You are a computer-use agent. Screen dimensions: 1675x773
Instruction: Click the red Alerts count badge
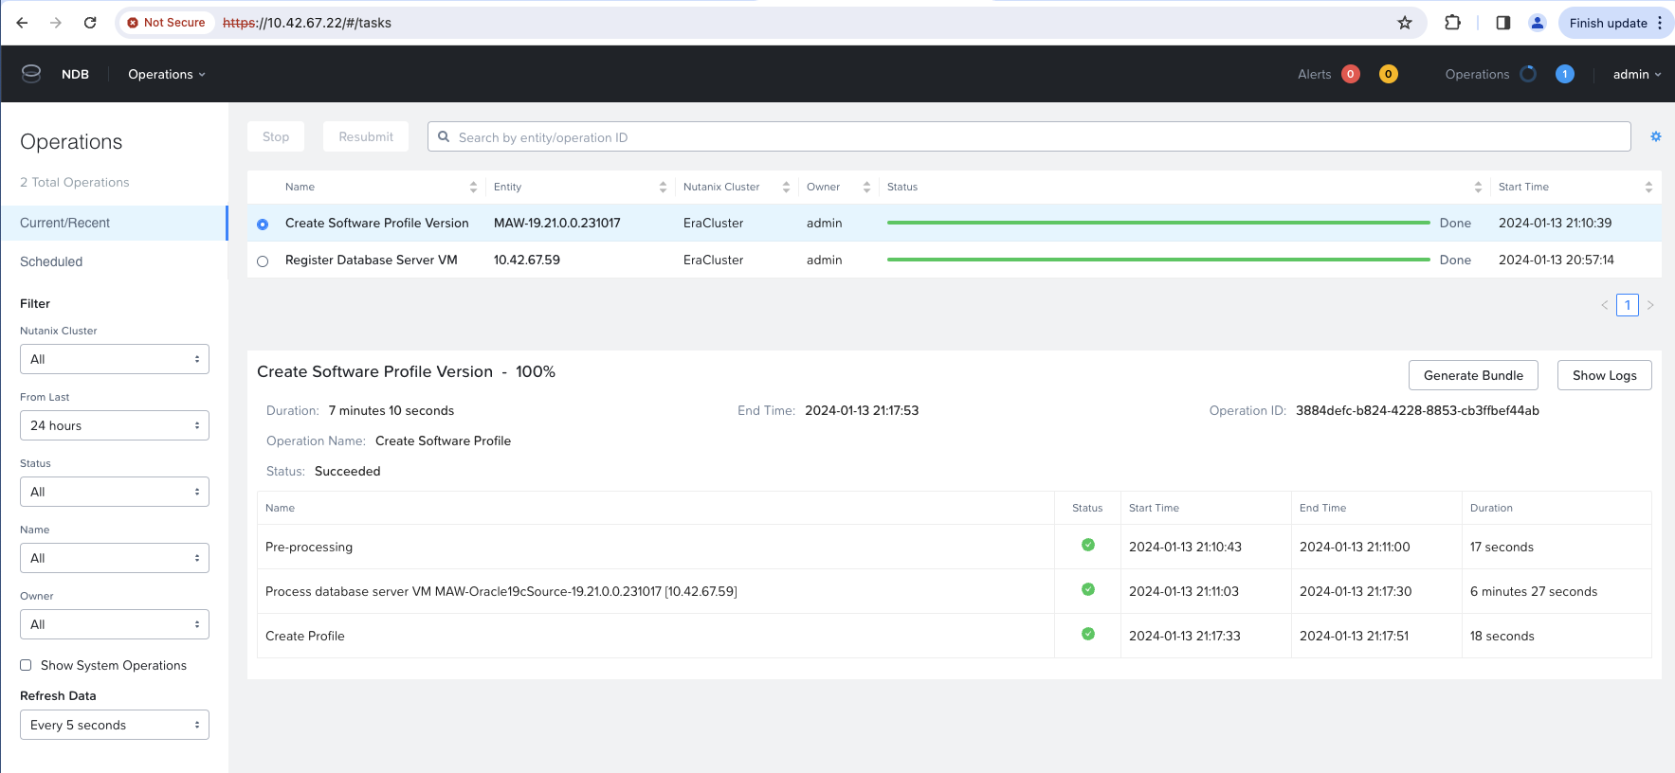1351,74
